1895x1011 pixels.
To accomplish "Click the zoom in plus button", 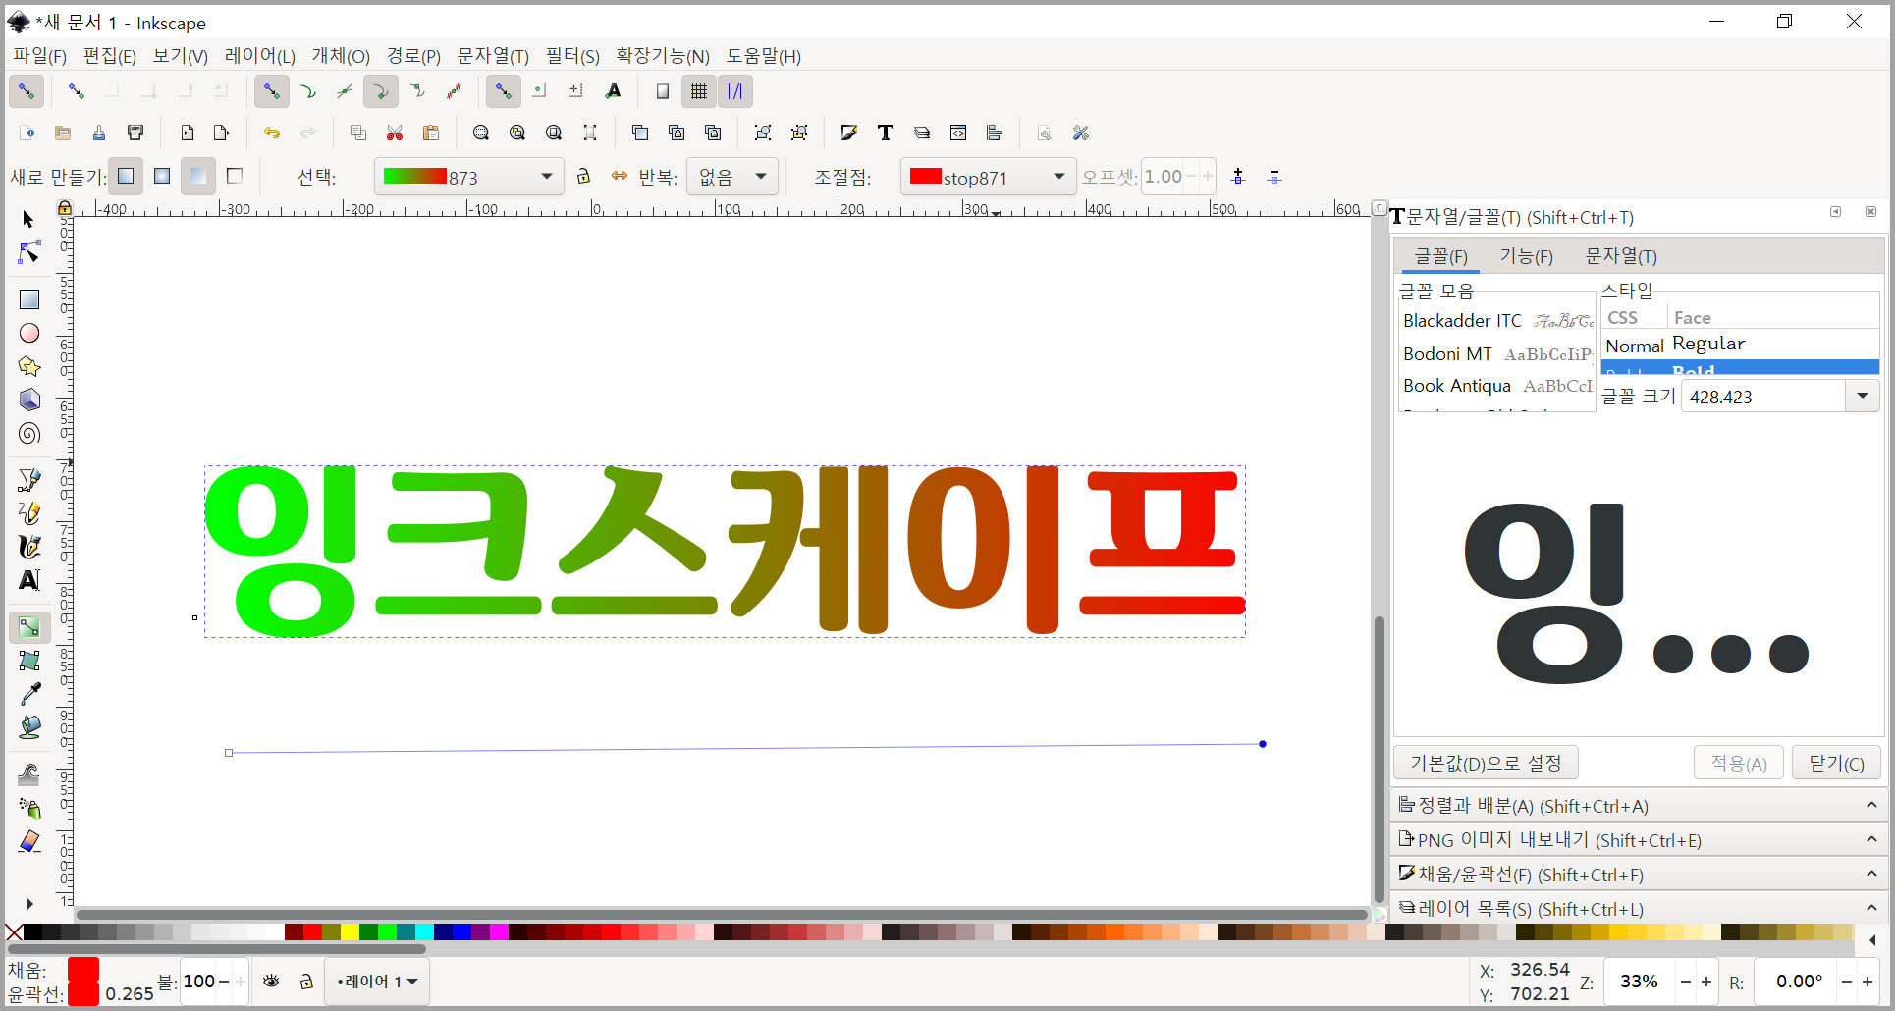I will click(1706, 981).
